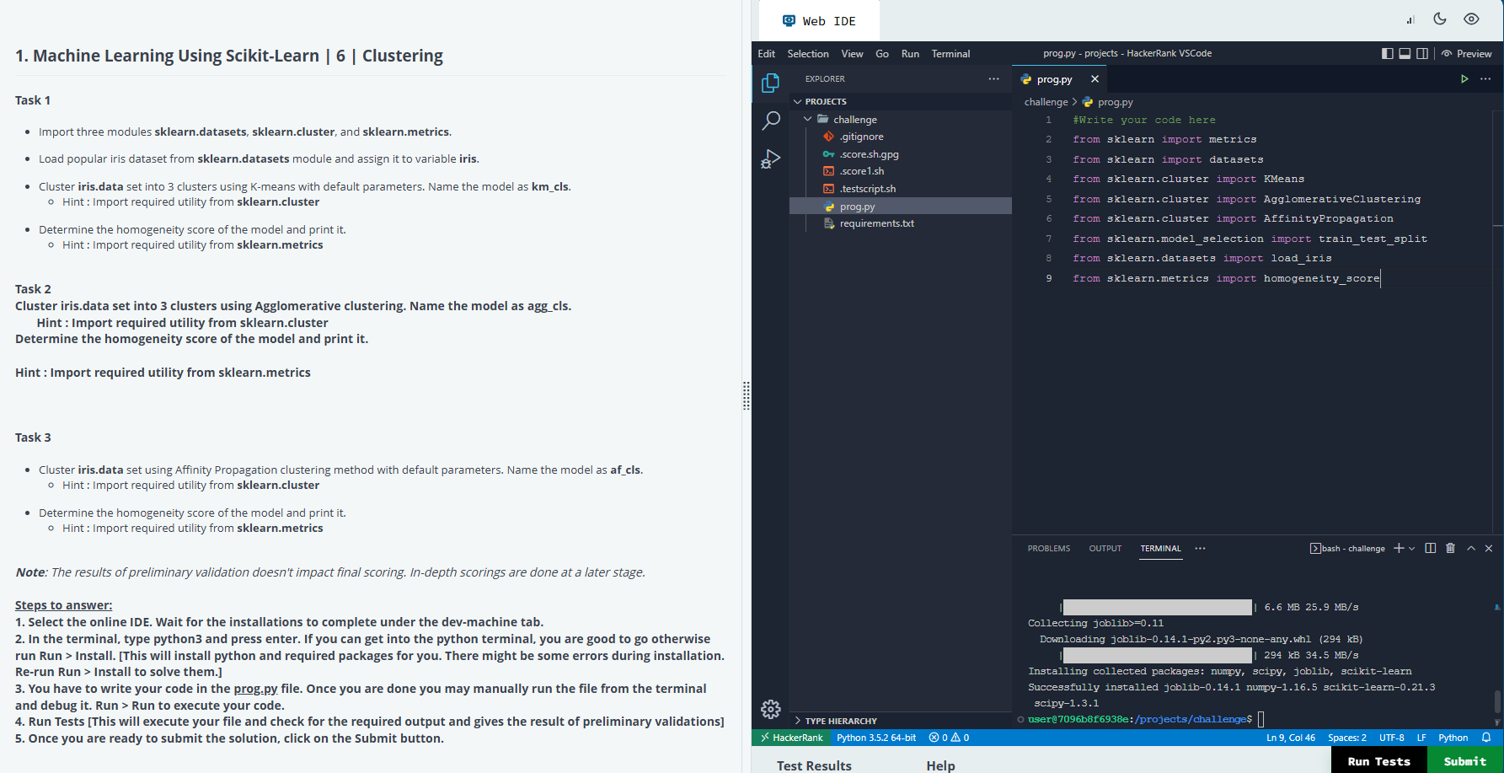Open the .testscript.sh file

pyautogui.click(x=900, y=189)
